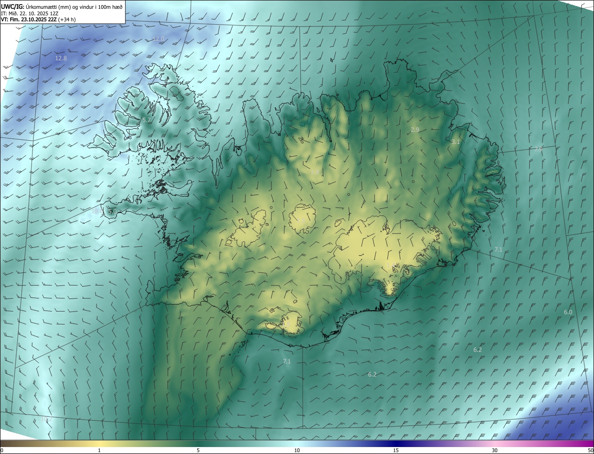Click the 2.9 value label
Viewport: 594px width, 454px height.
pos(415,130)
